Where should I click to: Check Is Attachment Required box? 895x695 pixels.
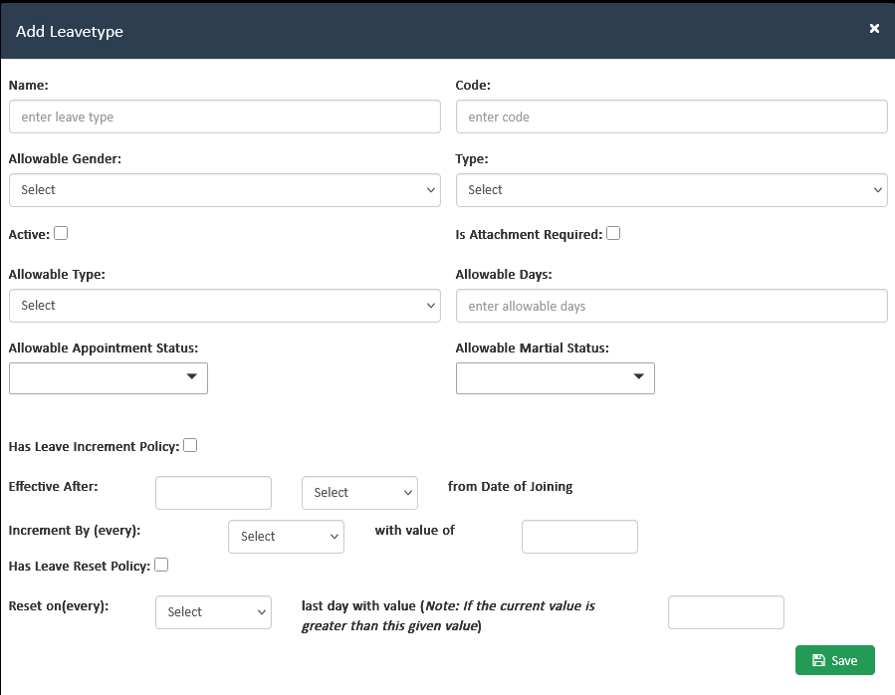tap(613, 233)
